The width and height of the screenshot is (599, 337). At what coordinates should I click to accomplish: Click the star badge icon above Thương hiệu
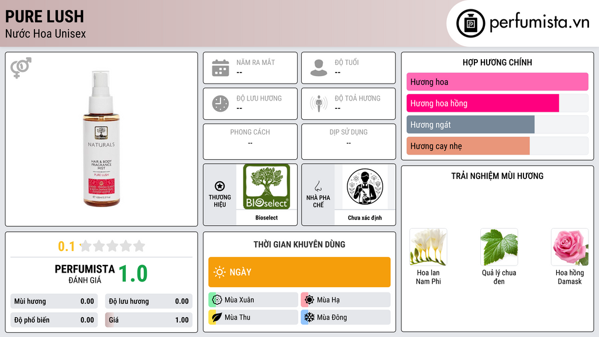point(220,186)
